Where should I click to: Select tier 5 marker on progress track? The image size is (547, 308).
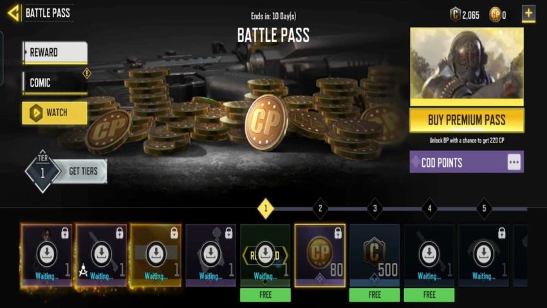point(484,209)
